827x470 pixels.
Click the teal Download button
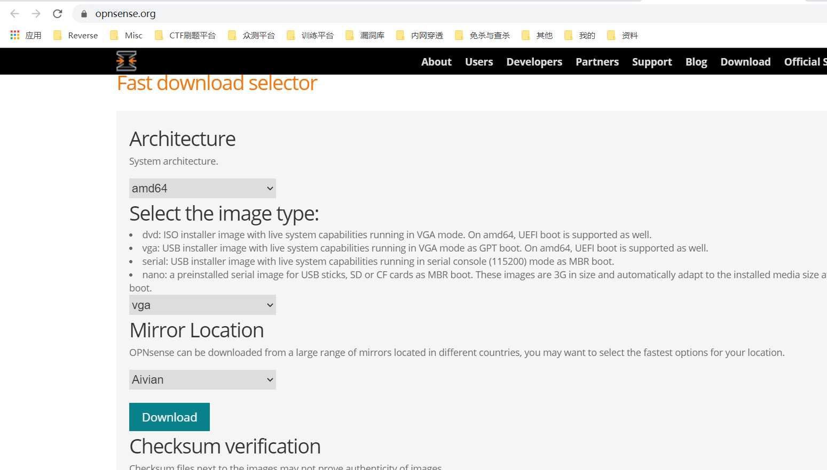[169, 417]
